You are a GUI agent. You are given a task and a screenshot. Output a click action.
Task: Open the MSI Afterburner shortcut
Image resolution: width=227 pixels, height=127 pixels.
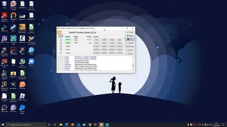coord(22,64)
